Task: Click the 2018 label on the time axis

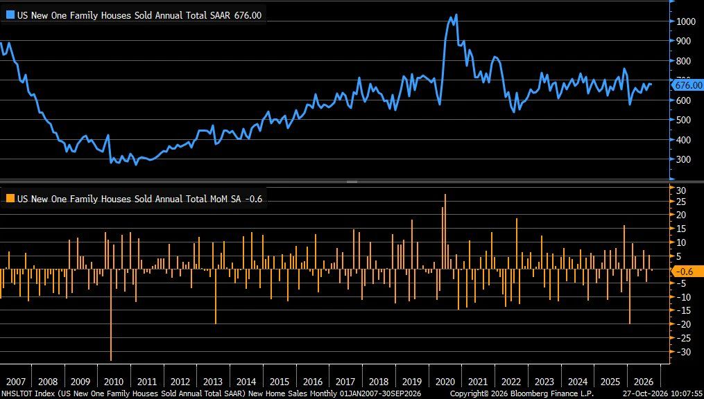Action: [x=379, y=382]
